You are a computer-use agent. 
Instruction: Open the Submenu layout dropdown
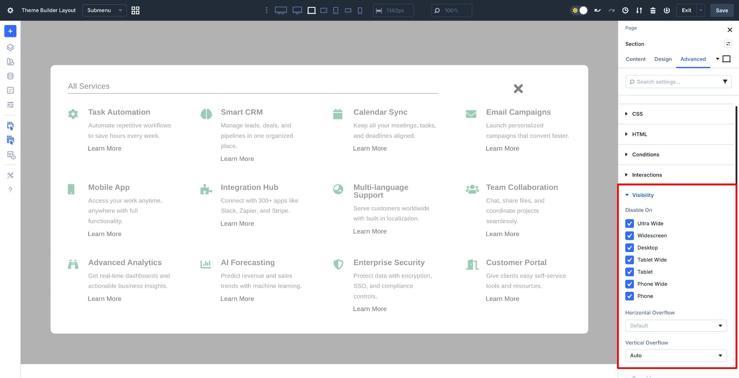pyautogui.click(x=104, y=10)
